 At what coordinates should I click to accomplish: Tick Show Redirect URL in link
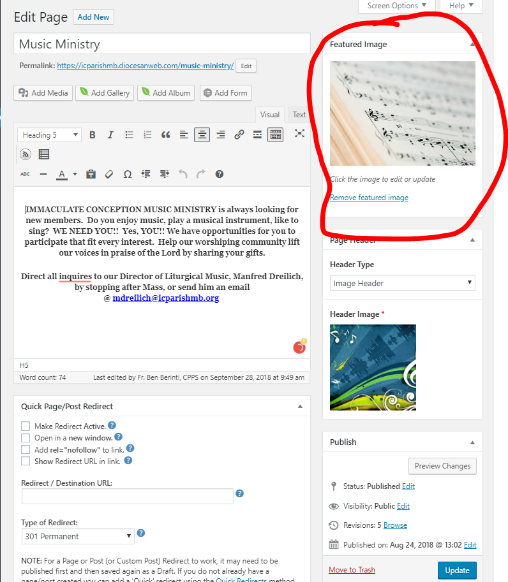tap(26, 461)
